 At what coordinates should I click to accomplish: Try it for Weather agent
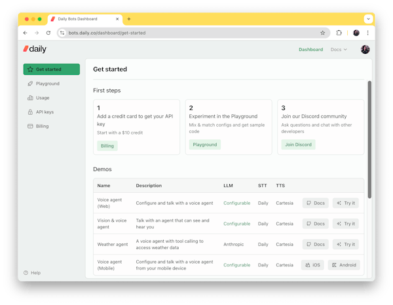pos(346,244)
